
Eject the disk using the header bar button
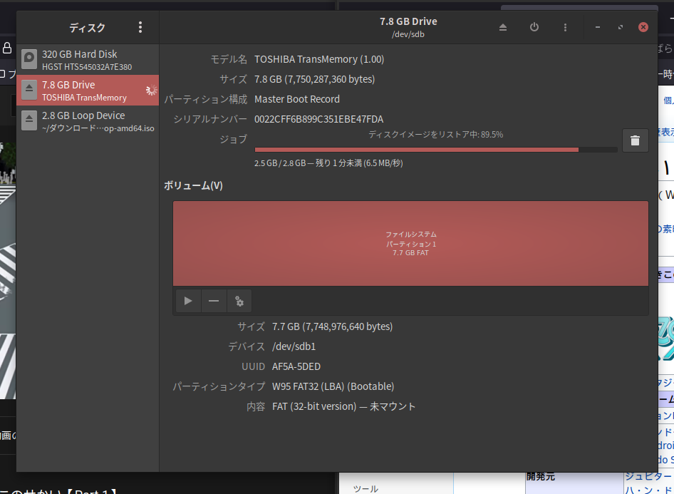point(503,27)
